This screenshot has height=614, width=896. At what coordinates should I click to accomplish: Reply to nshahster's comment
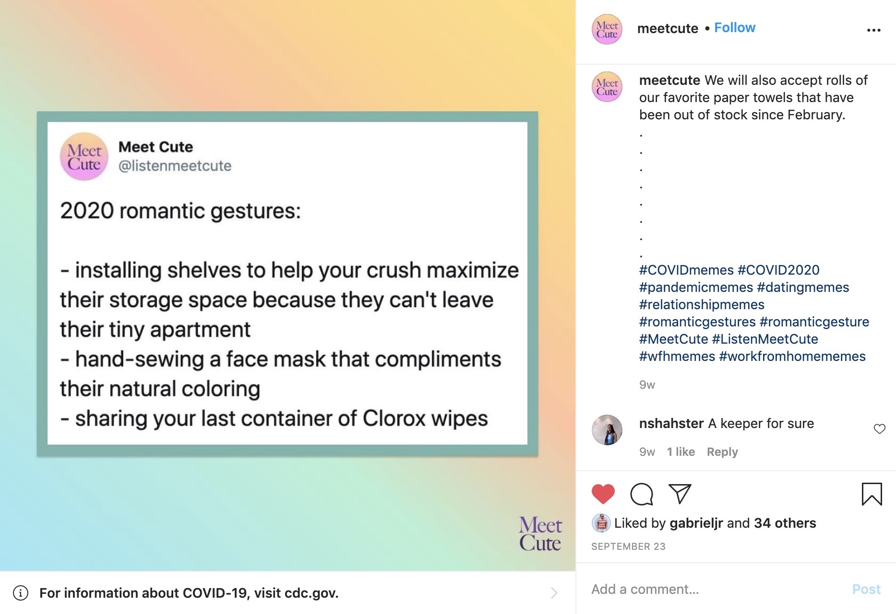tap(722, 452)
